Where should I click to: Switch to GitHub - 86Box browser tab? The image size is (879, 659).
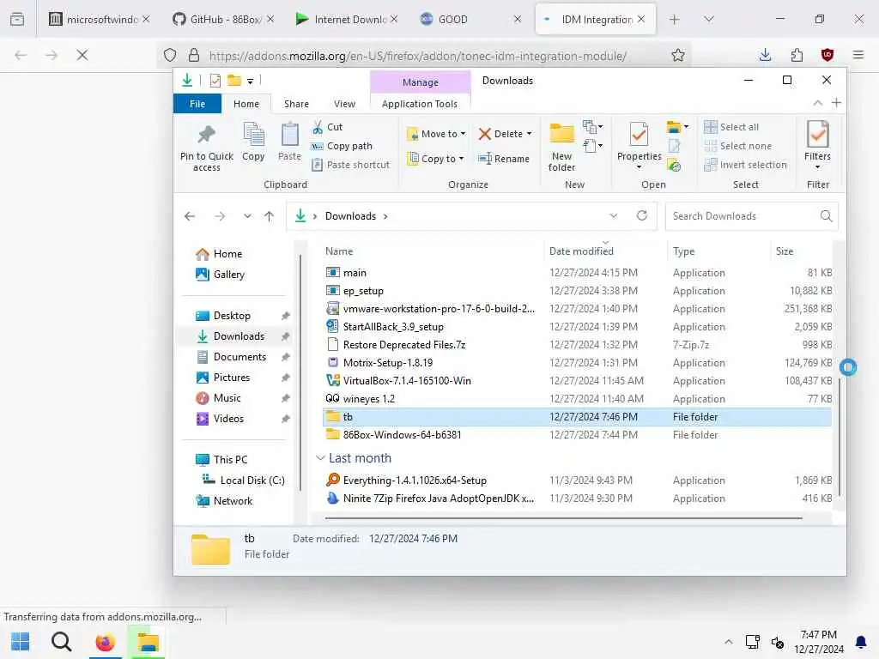tap(224, 19)
